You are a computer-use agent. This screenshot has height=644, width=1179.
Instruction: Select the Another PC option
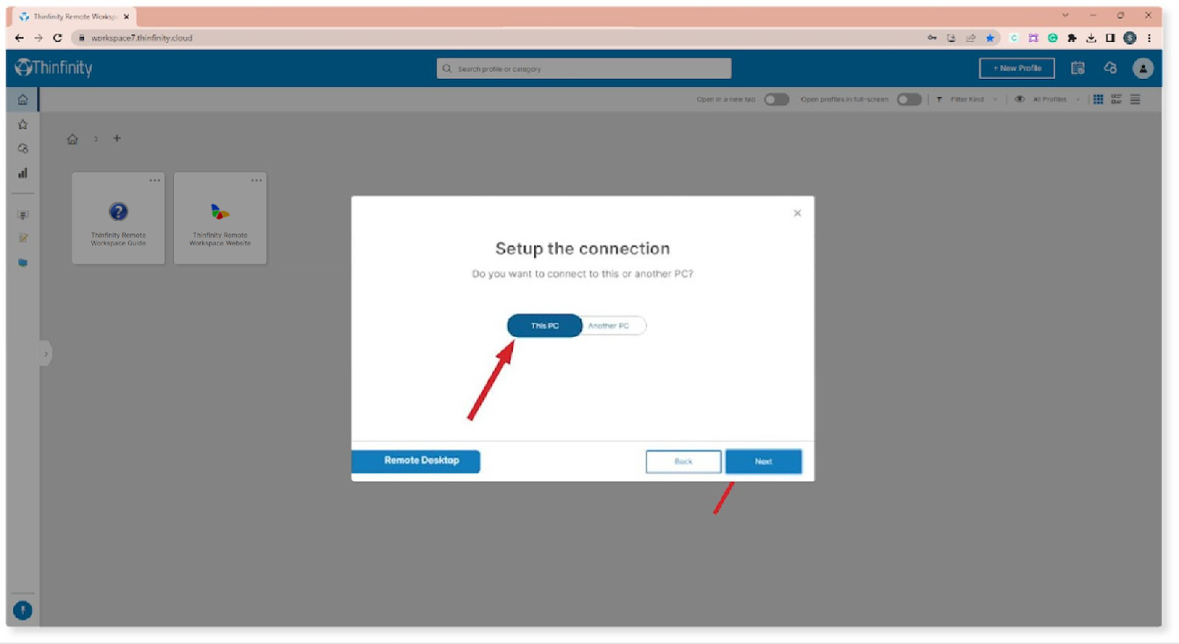pos(611,326)
